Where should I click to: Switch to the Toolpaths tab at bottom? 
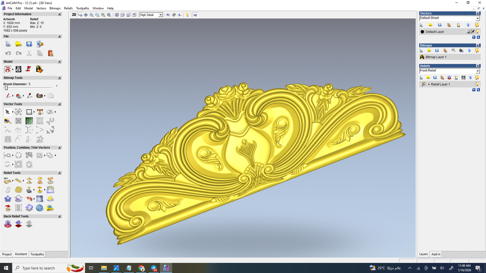[37, 254]
